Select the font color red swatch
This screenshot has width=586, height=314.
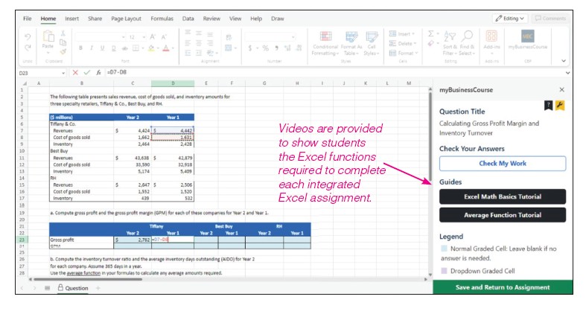click(166, 48)
